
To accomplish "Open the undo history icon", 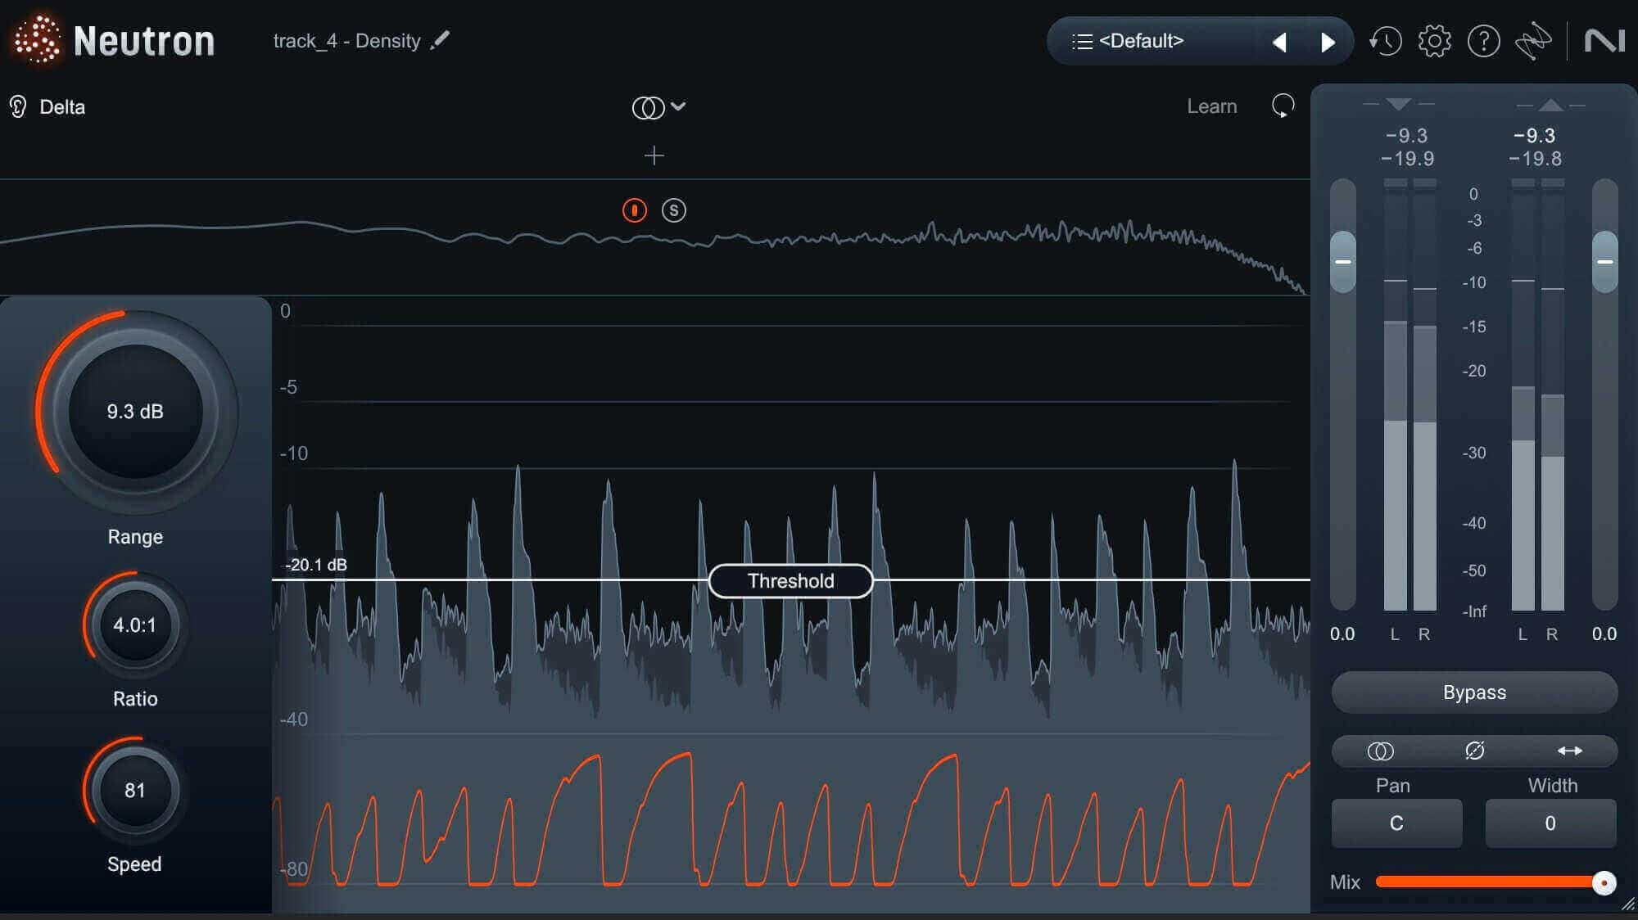I will tap(1385, 41).
